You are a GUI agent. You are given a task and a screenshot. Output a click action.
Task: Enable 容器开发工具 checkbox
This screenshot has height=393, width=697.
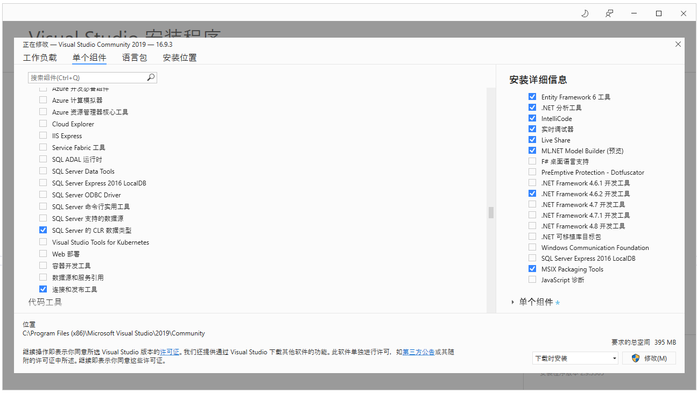[x=43, y=266]
